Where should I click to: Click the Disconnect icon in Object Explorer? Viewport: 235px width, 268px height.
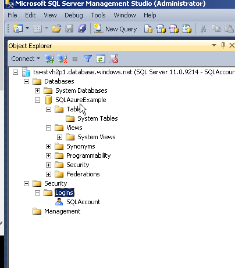pos(63,59)
